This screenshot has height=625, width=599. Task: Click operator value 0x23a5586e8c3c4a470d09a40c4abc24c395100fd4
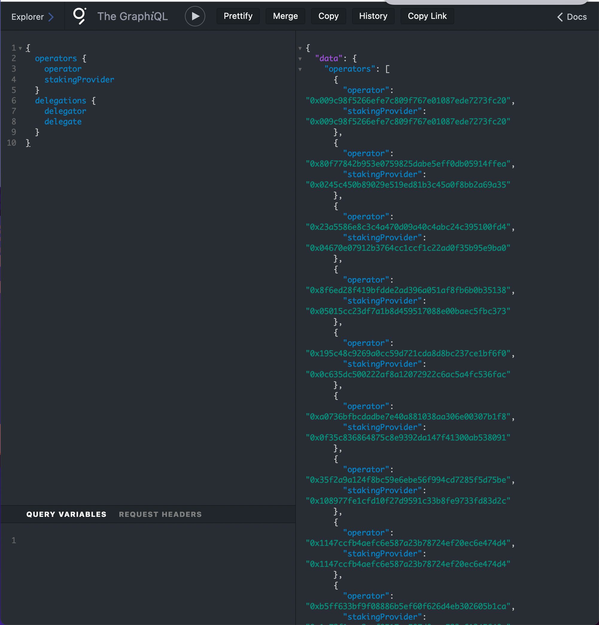(x=408, y=227)
